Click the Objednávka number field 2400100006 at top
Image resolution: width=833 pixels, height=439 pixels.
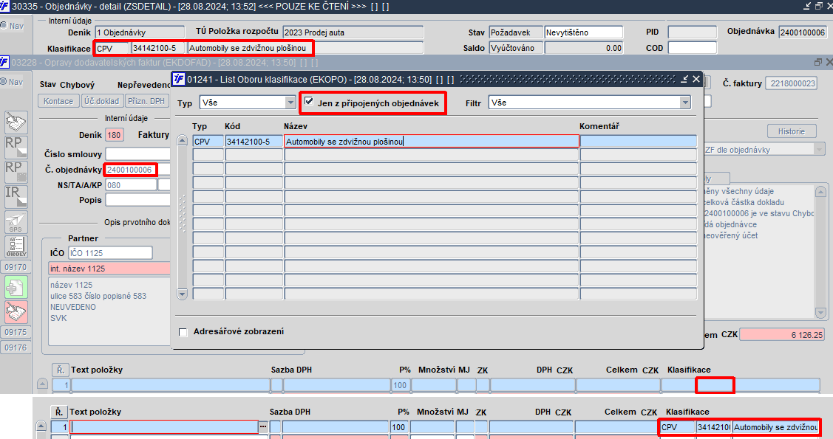803,32
